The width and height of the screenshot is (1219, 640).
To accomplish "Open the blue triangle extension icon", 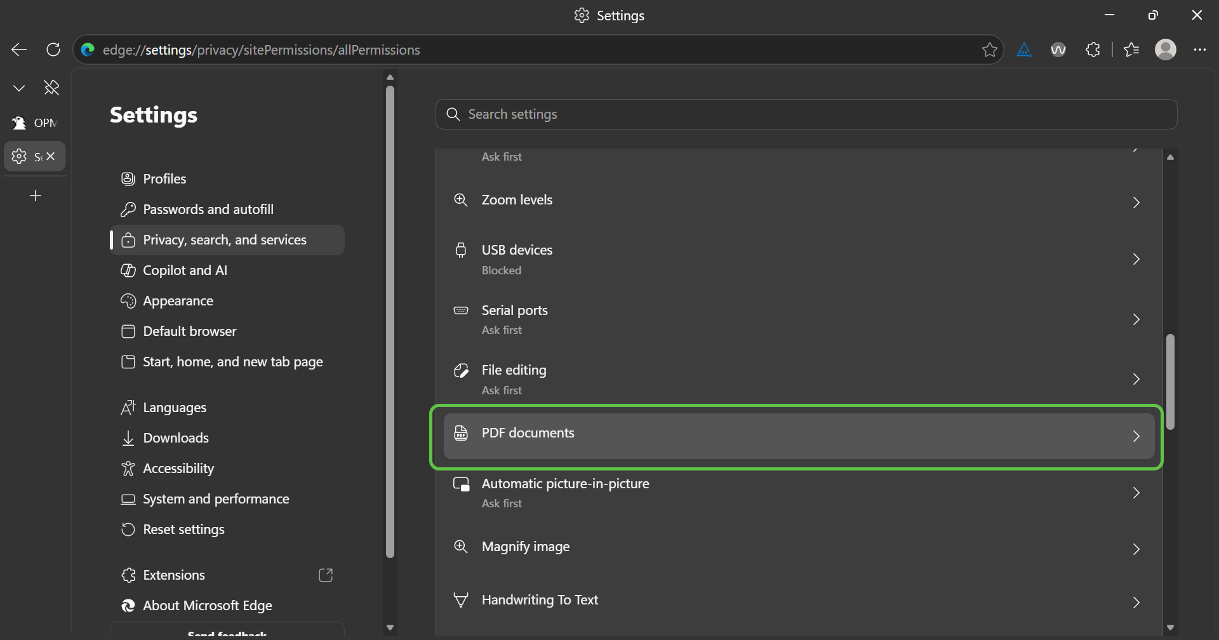I will click(x=1024, y=50).
